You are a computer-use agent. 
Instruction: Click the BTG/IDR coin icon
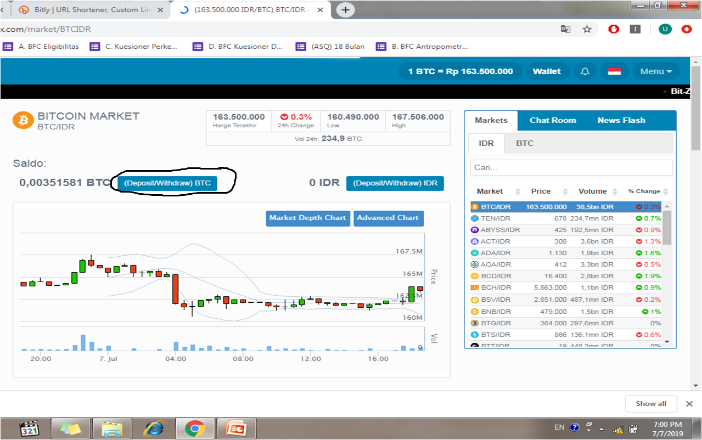coord(475,323)
